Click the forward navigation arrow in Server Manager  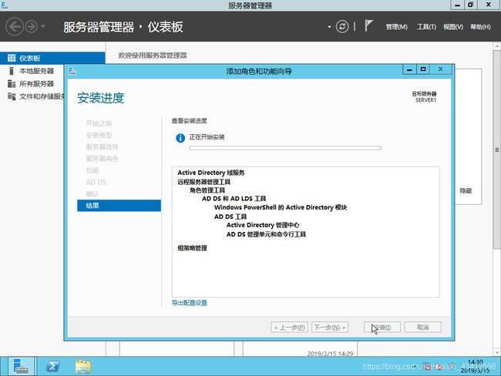tap(32, 26)
